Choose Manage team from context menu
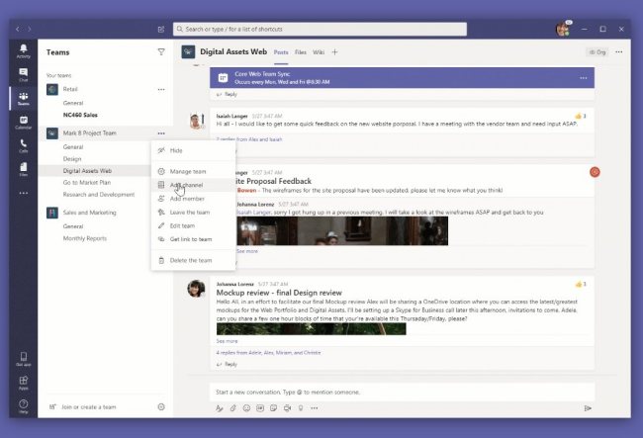 click(x=194, y=171)
